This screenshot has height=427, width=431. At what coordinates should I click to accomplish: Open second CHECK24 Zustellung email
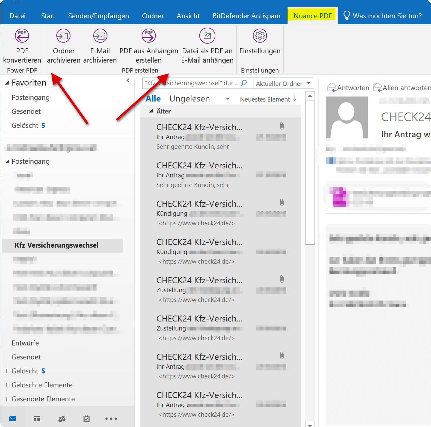(221, 328)
